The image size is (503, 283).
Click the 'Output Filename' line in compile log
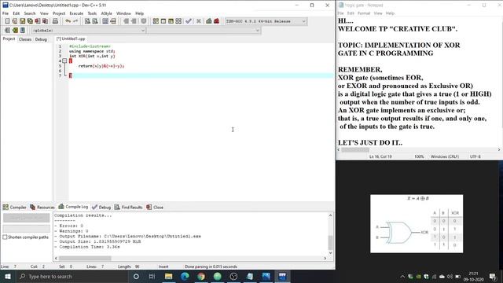point(127,236)
